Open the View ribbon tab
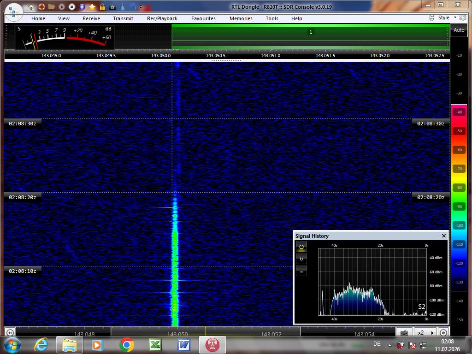 64,18
